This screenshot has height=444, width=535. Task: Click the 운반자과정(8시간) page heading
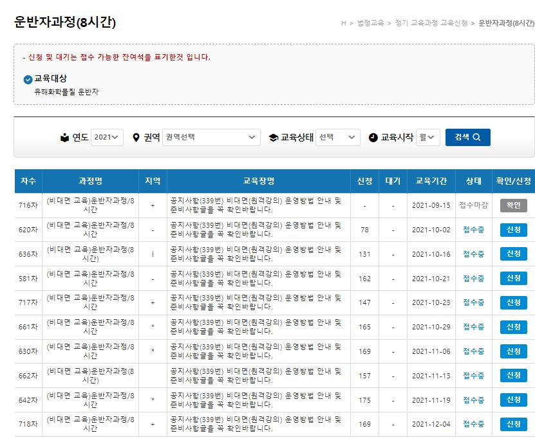65,23
